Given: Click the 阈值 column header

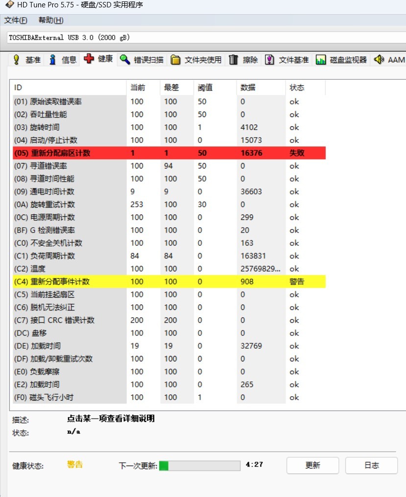Looking at the screenshot, I should tap(215, 88).
